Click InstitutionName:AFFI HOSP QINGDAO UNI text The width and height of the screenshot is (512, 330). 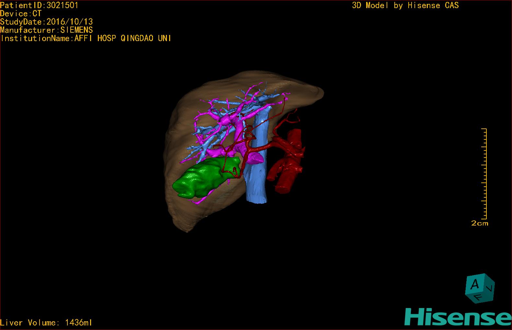86,38
